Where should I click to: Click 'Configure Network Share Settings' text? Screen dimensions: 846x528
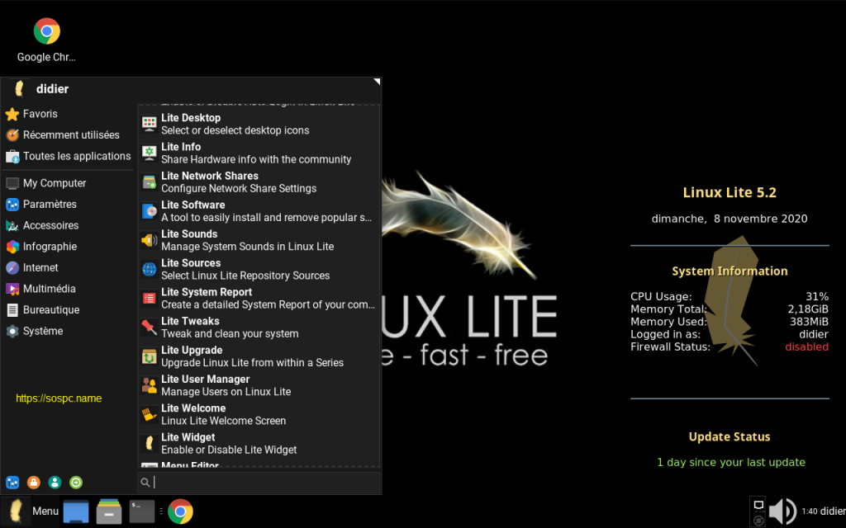(x=239, y=189)
